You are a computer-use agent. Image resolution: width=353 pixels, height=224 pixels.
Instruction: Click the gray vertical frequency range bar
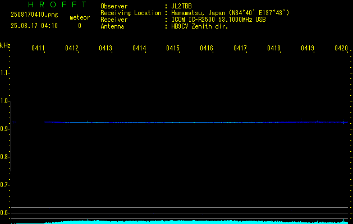point(11,137)
